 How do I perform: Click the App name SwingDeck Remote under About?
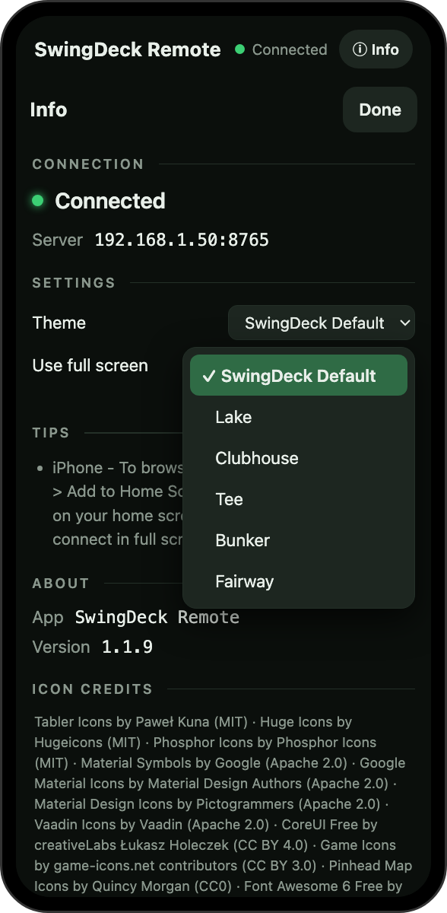157,617
